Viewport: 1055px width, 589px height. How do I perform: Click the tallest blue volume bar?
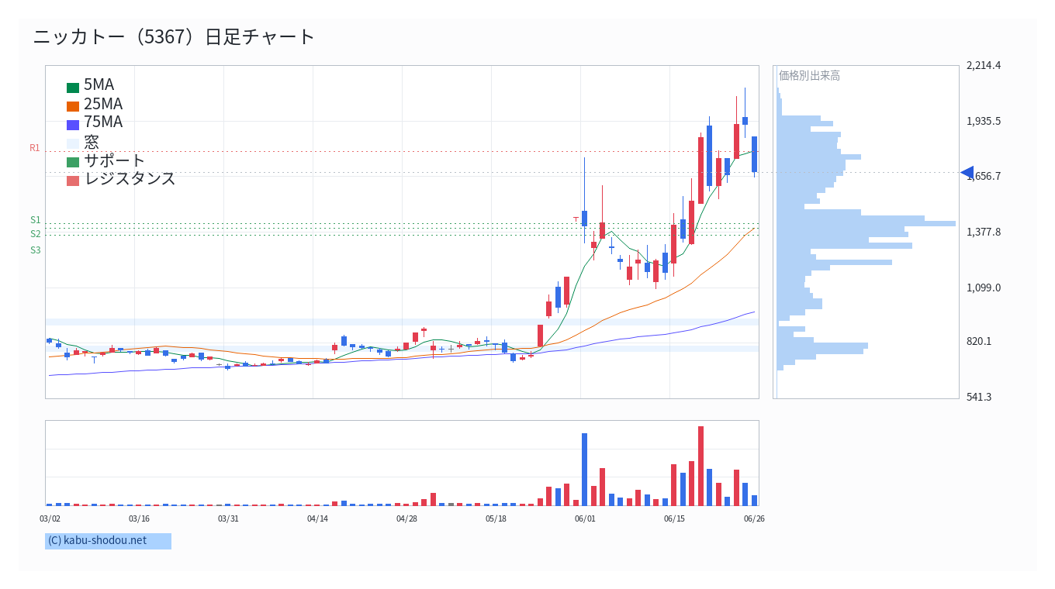click(x=584, y=470)
